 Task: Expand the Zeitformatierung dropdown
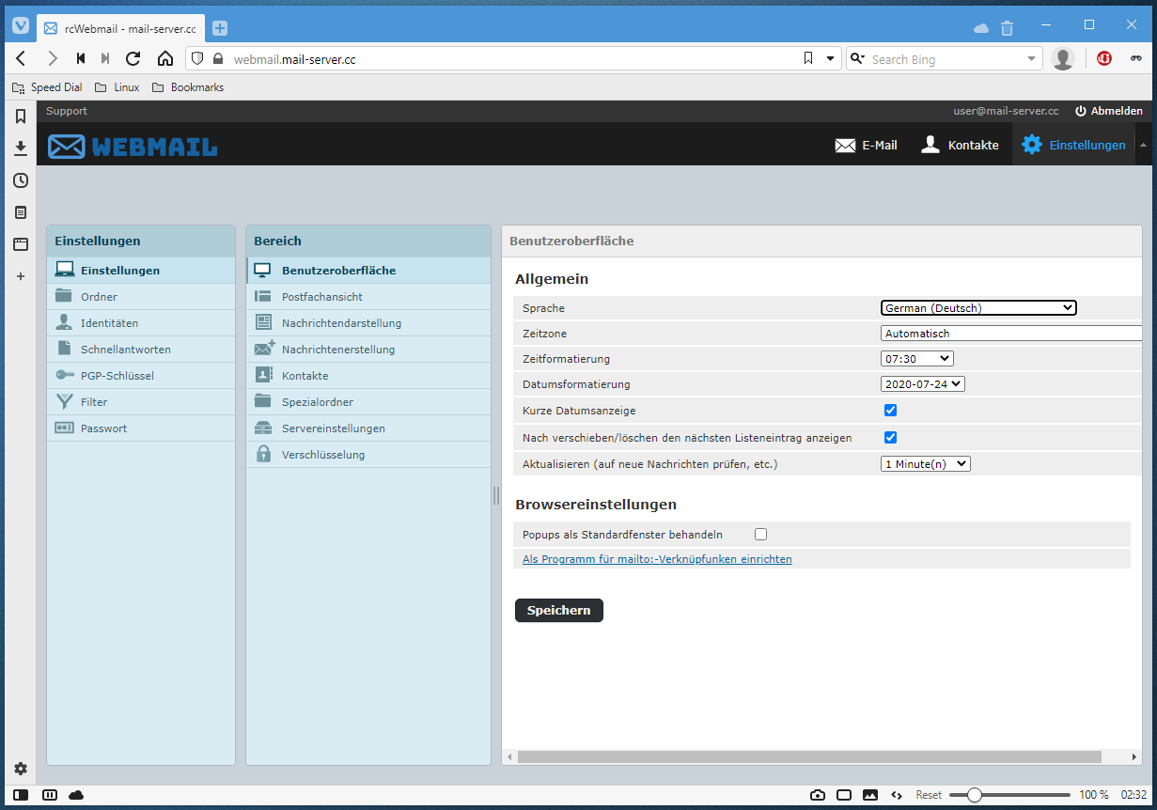[x=916, y=358]
